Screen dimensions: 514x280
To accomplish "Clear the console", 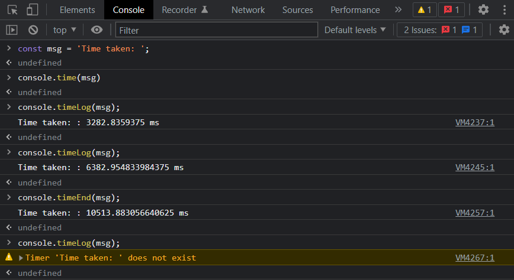I will click(x=33, y=30).
